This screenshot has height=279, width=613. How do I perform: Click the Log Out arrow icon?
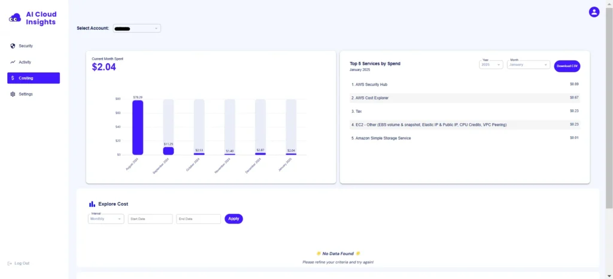click(10, 263)
